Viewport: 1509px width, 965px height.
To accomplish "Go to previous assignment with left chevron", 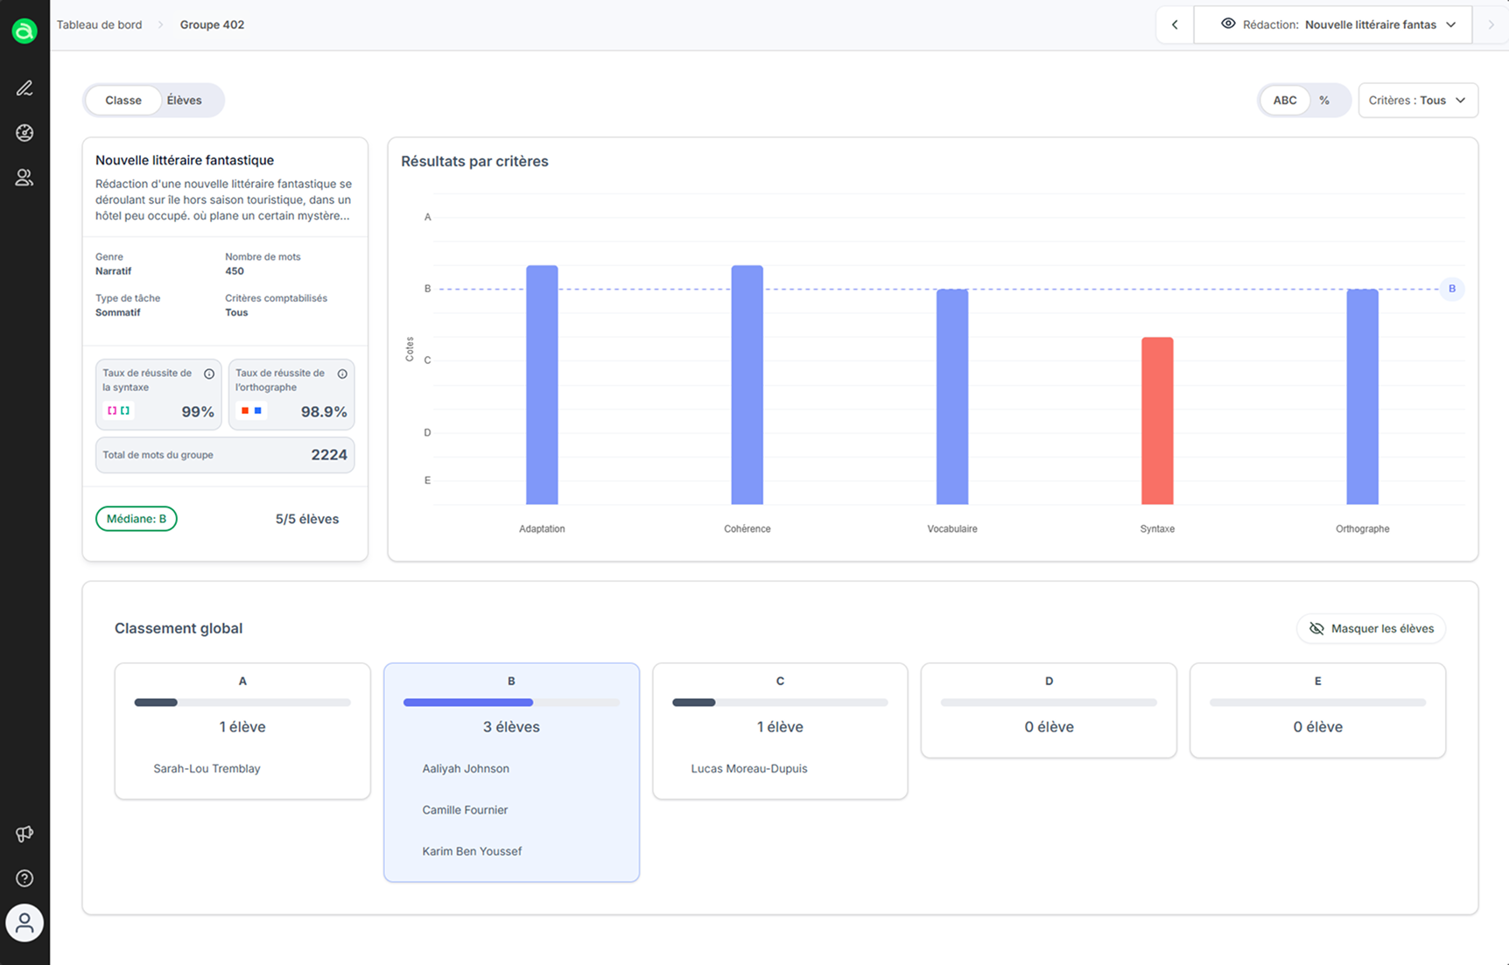I will tap(1175, 24).
